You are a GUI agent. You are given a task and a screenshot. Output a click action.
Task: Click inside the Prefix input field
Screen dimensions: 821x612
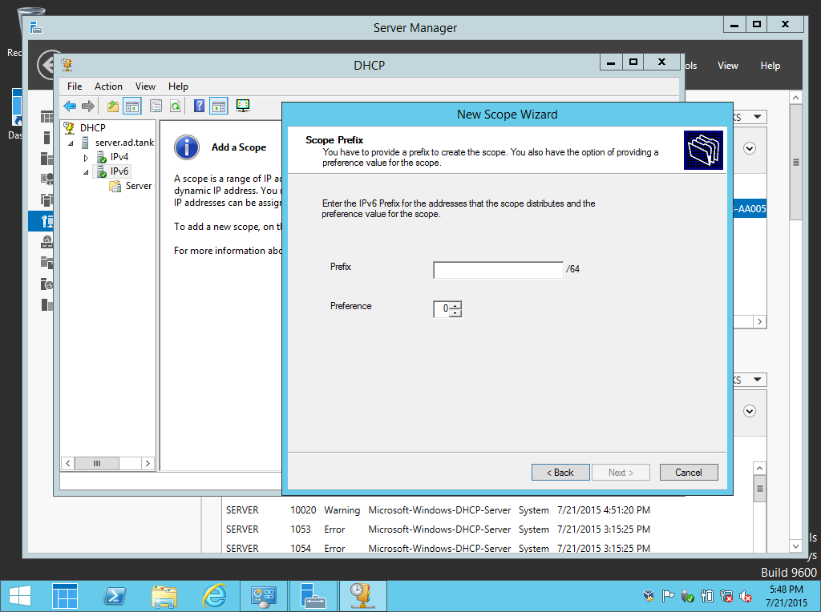pyautogui.click(x=497, y=270)
